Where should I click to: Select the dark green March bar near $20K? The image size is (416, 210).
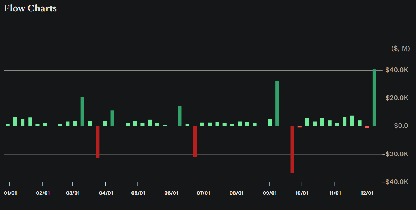82,111
